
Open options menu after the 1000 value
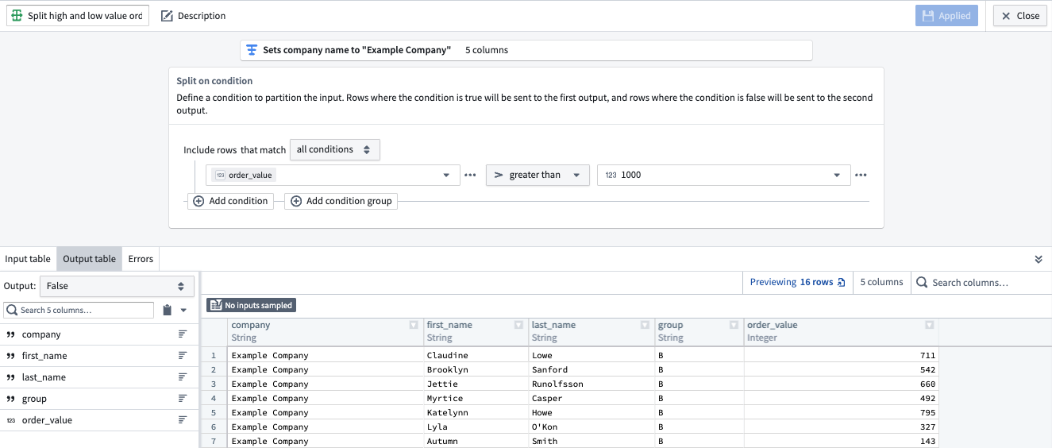pyautogui.click(x=861, y=175)
